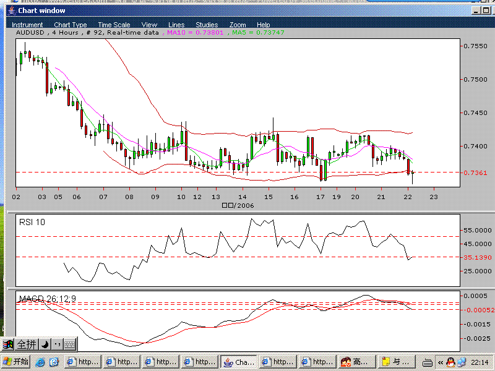
Task: Launch Internet Explorer from quick launch
Action: (40, 362)
